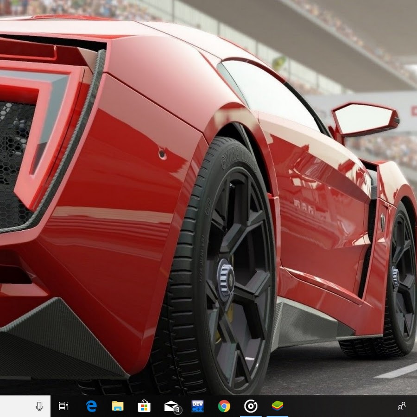Open the Microsoft Store taskbar icon

(x=144, y=406)
